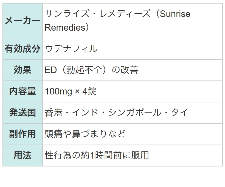Click the サンライズ・レメディーズ katakana name

click(x=98, y=14)
